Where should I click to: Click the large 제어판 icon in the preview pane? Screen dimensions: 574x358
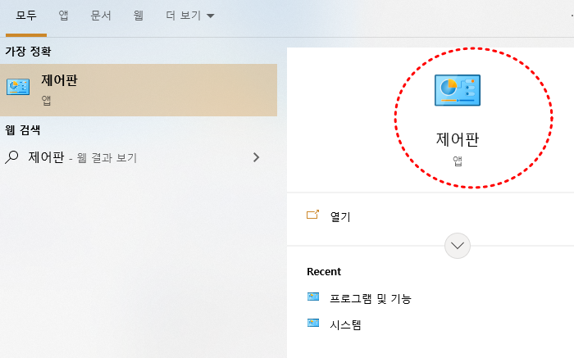pos(458,90)
